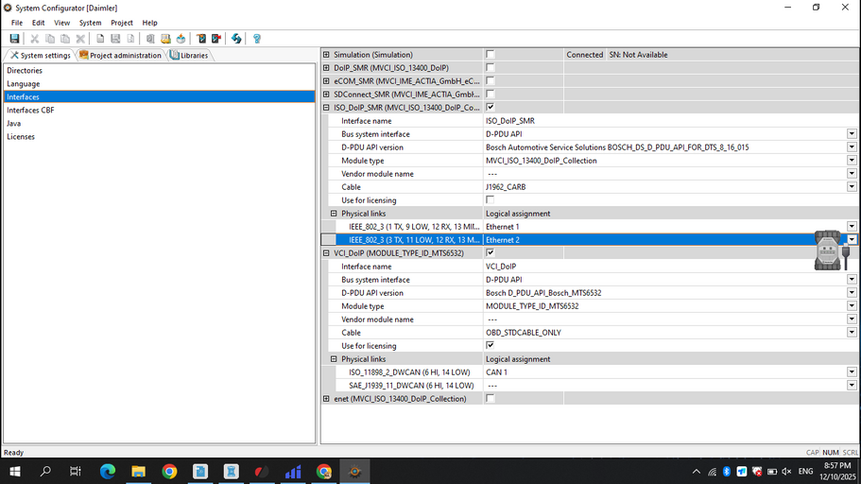Viewport: 861px width, 484px height.
Task: Enable the DoIP_SMR interface checkbox
Action: pos(490,67)
